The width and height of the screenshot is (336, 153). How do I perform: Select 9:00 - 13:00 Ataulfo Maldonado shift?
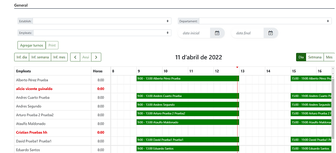[188, 122]
